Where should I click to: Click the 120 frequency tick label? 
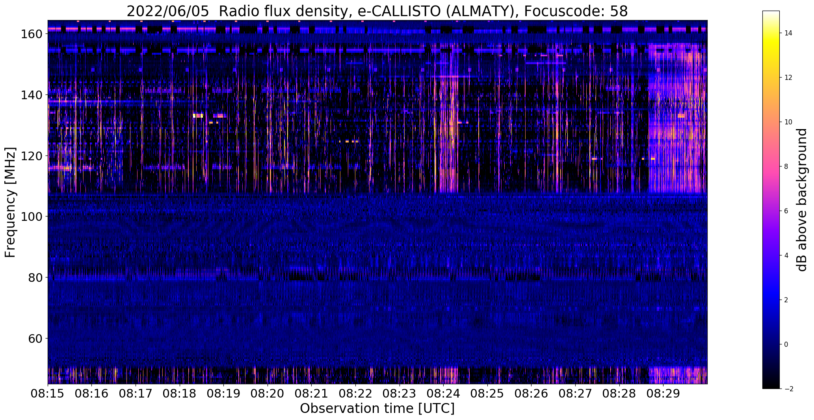[x=32, y=156]
